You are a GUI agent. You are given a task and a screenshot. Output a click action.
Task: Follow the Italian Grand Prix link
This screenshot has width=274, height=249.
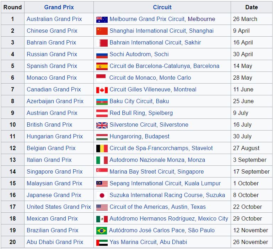click(x=49, y=160)
